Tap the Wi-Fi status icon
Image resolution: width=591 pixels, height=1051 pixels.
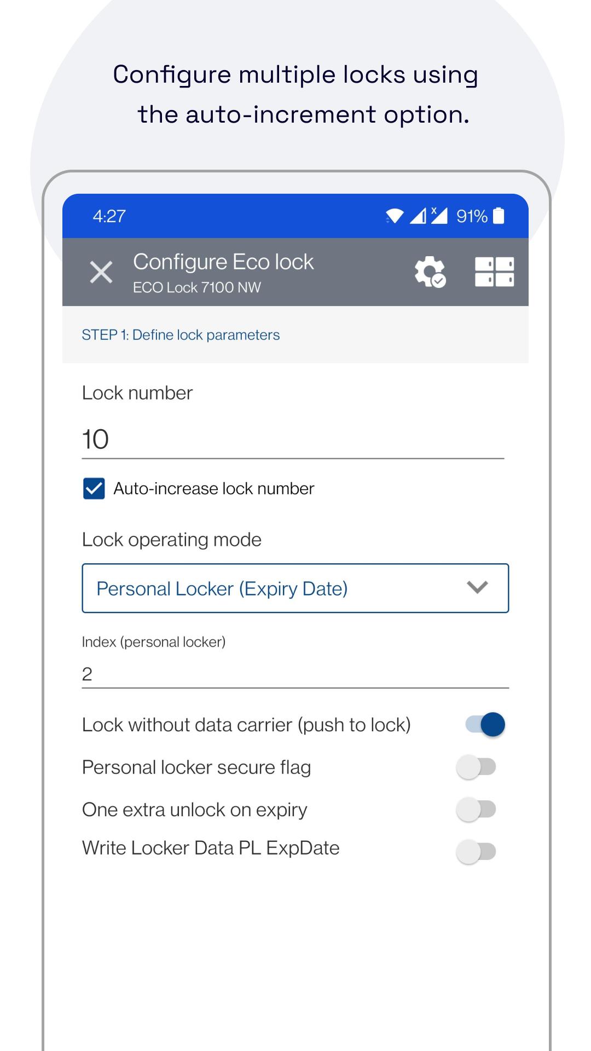click(x=394, y=216)
